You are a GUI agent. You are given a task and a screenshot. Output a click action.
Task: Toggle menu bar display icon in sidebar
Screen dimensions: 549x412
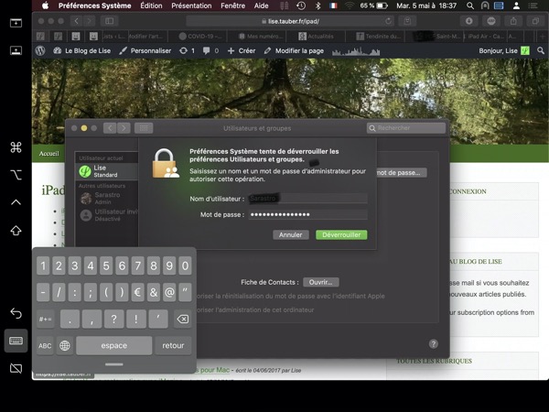(16, 22)
